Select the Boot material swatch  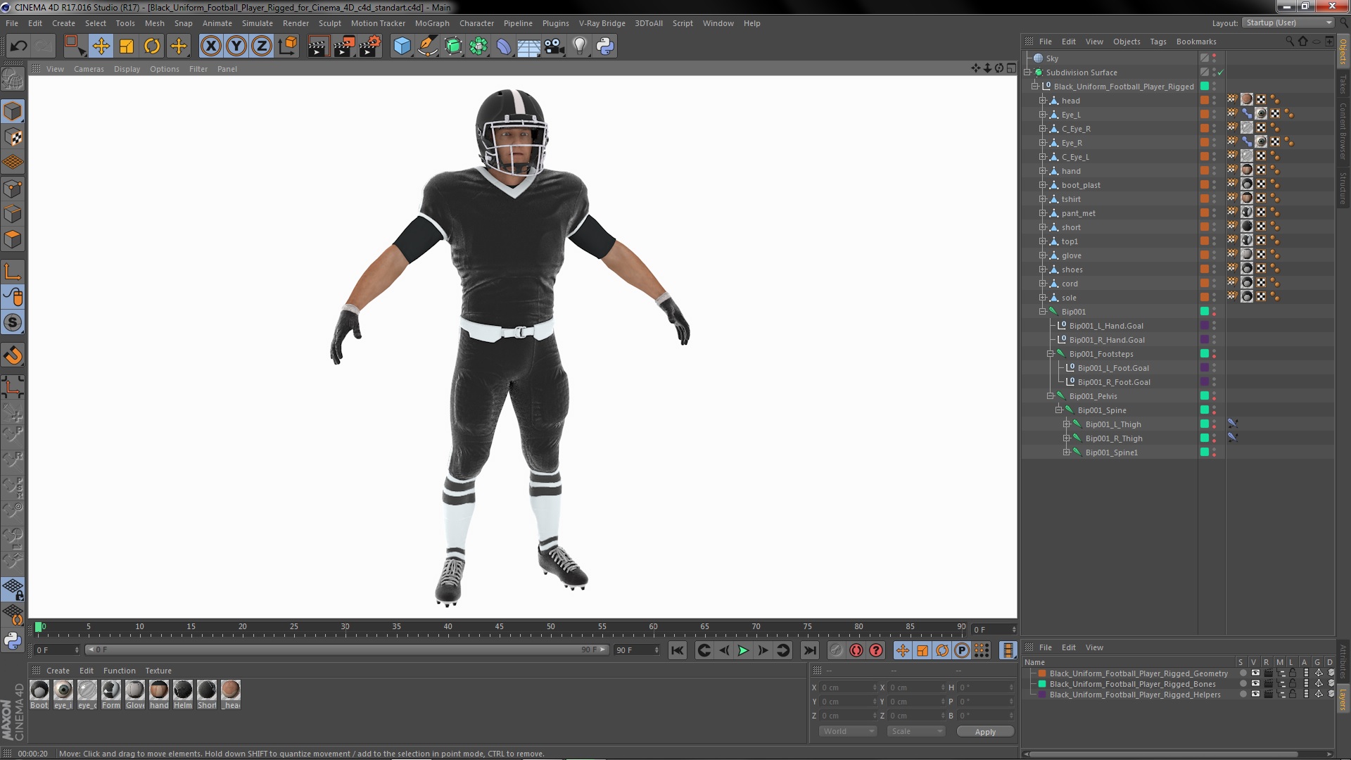(x=39, y=694)
